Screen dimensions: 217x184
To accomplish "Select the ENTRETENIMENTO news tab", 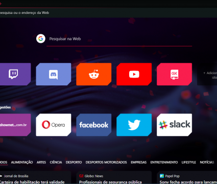I will point(164,163).
